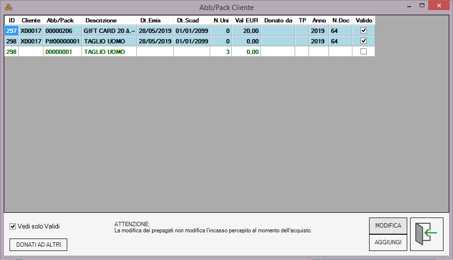453x260 pixels.
Task: Toggle Valido checkbox in row 298 blue
Action: point(363,41)
